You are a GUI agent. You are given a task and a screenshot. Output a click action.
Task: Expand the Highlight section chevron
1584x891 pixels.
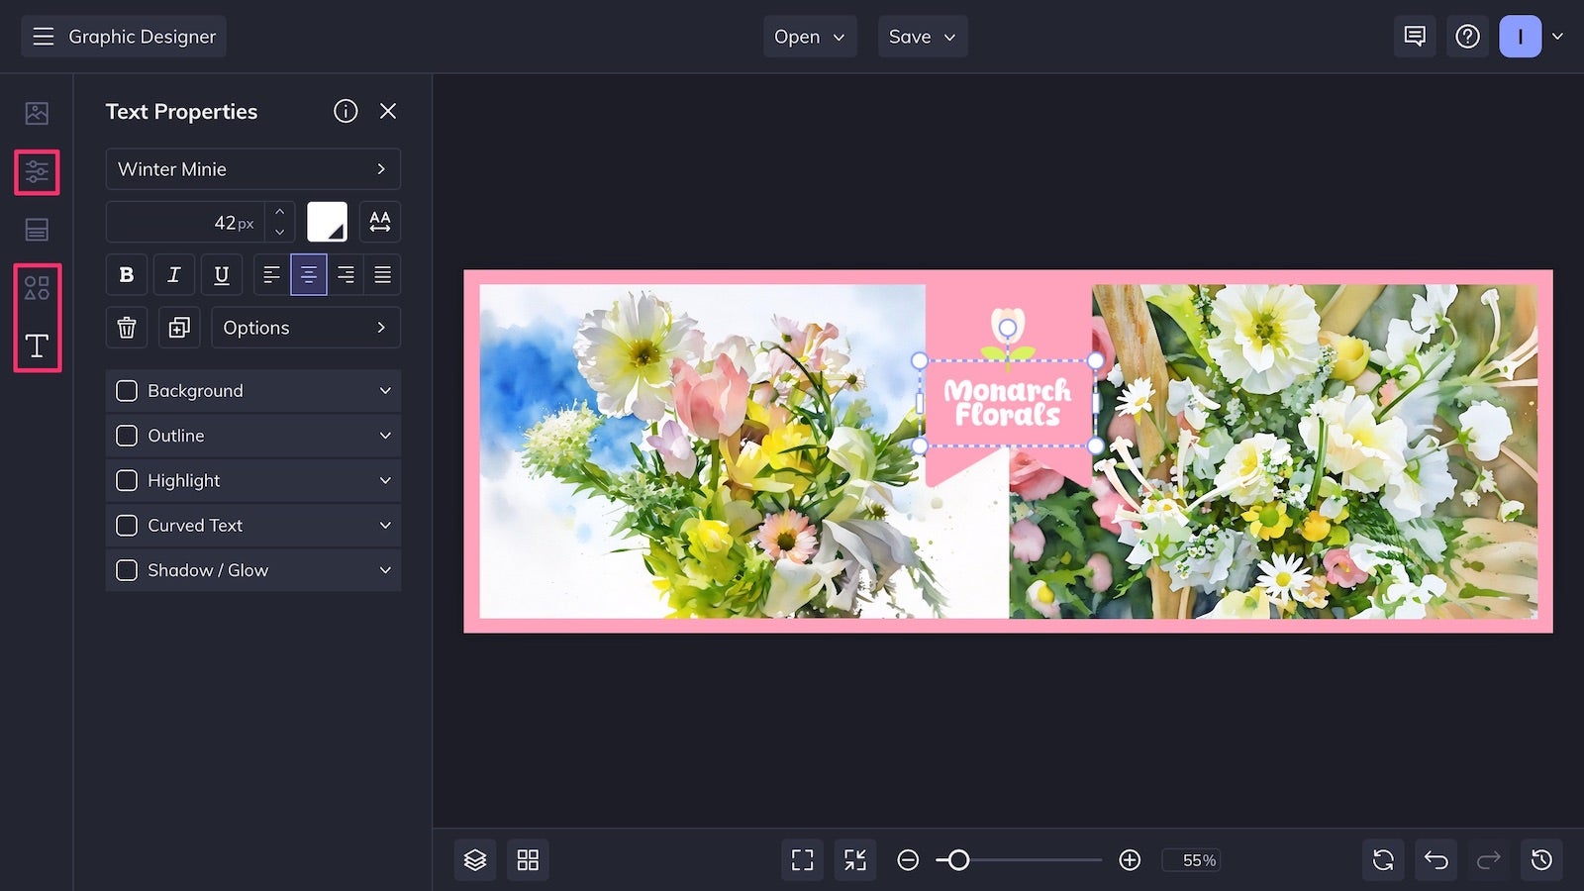tap(385, 480)
